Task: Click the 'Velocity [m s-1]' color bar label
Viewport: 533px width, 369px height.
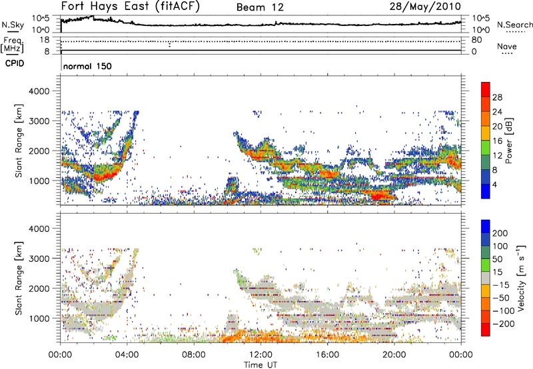Action: 521,278
